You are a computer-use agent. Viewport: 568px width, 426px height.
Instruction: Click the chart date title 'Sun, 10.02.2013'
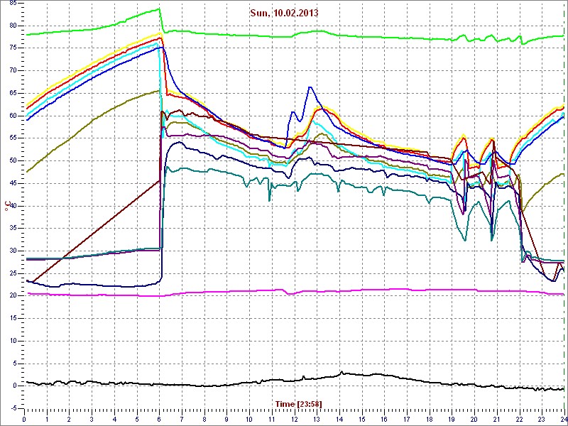coord(284,13)
